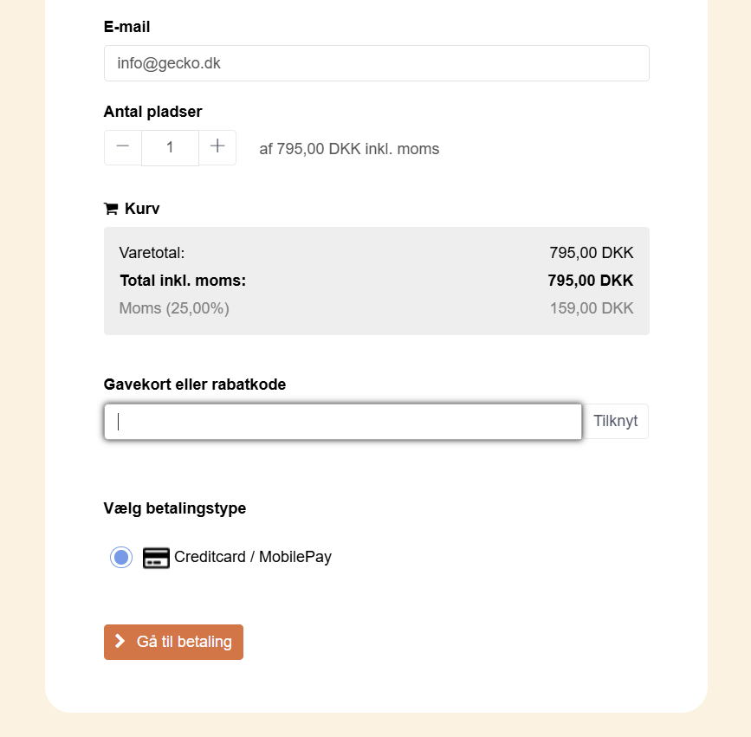
Task: Click the Varetotal amount 795,00 DKK
Action: click(591, 253)
